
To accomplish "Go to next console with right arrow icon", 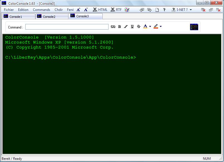I will coord(149,10).
